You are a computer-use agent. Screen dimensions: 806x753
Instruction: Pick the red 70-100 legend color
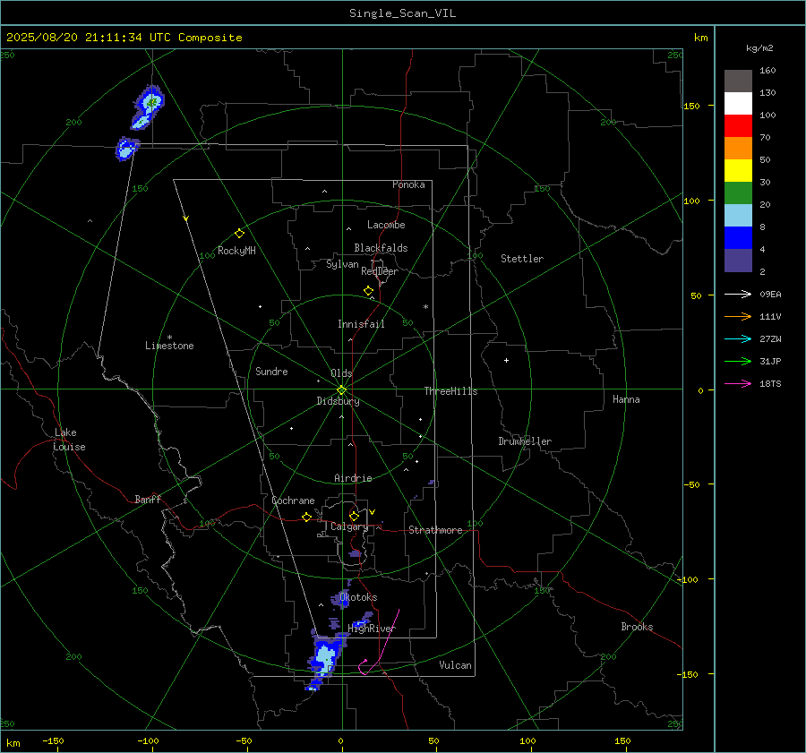click(x=738, y=126)
